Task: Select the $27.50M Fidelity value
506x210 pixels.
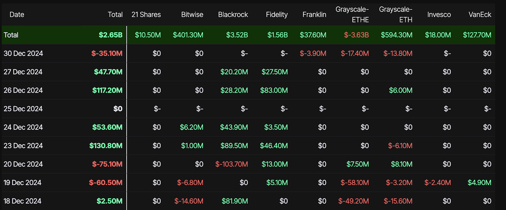Action: (275, 72)
